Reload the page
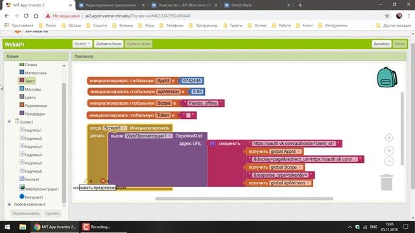The width and height of the screenshot is (415, 233). 26,16
